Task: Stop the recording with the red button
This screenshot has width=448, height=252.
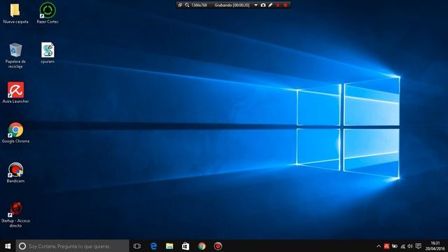Action: (285, 5)
